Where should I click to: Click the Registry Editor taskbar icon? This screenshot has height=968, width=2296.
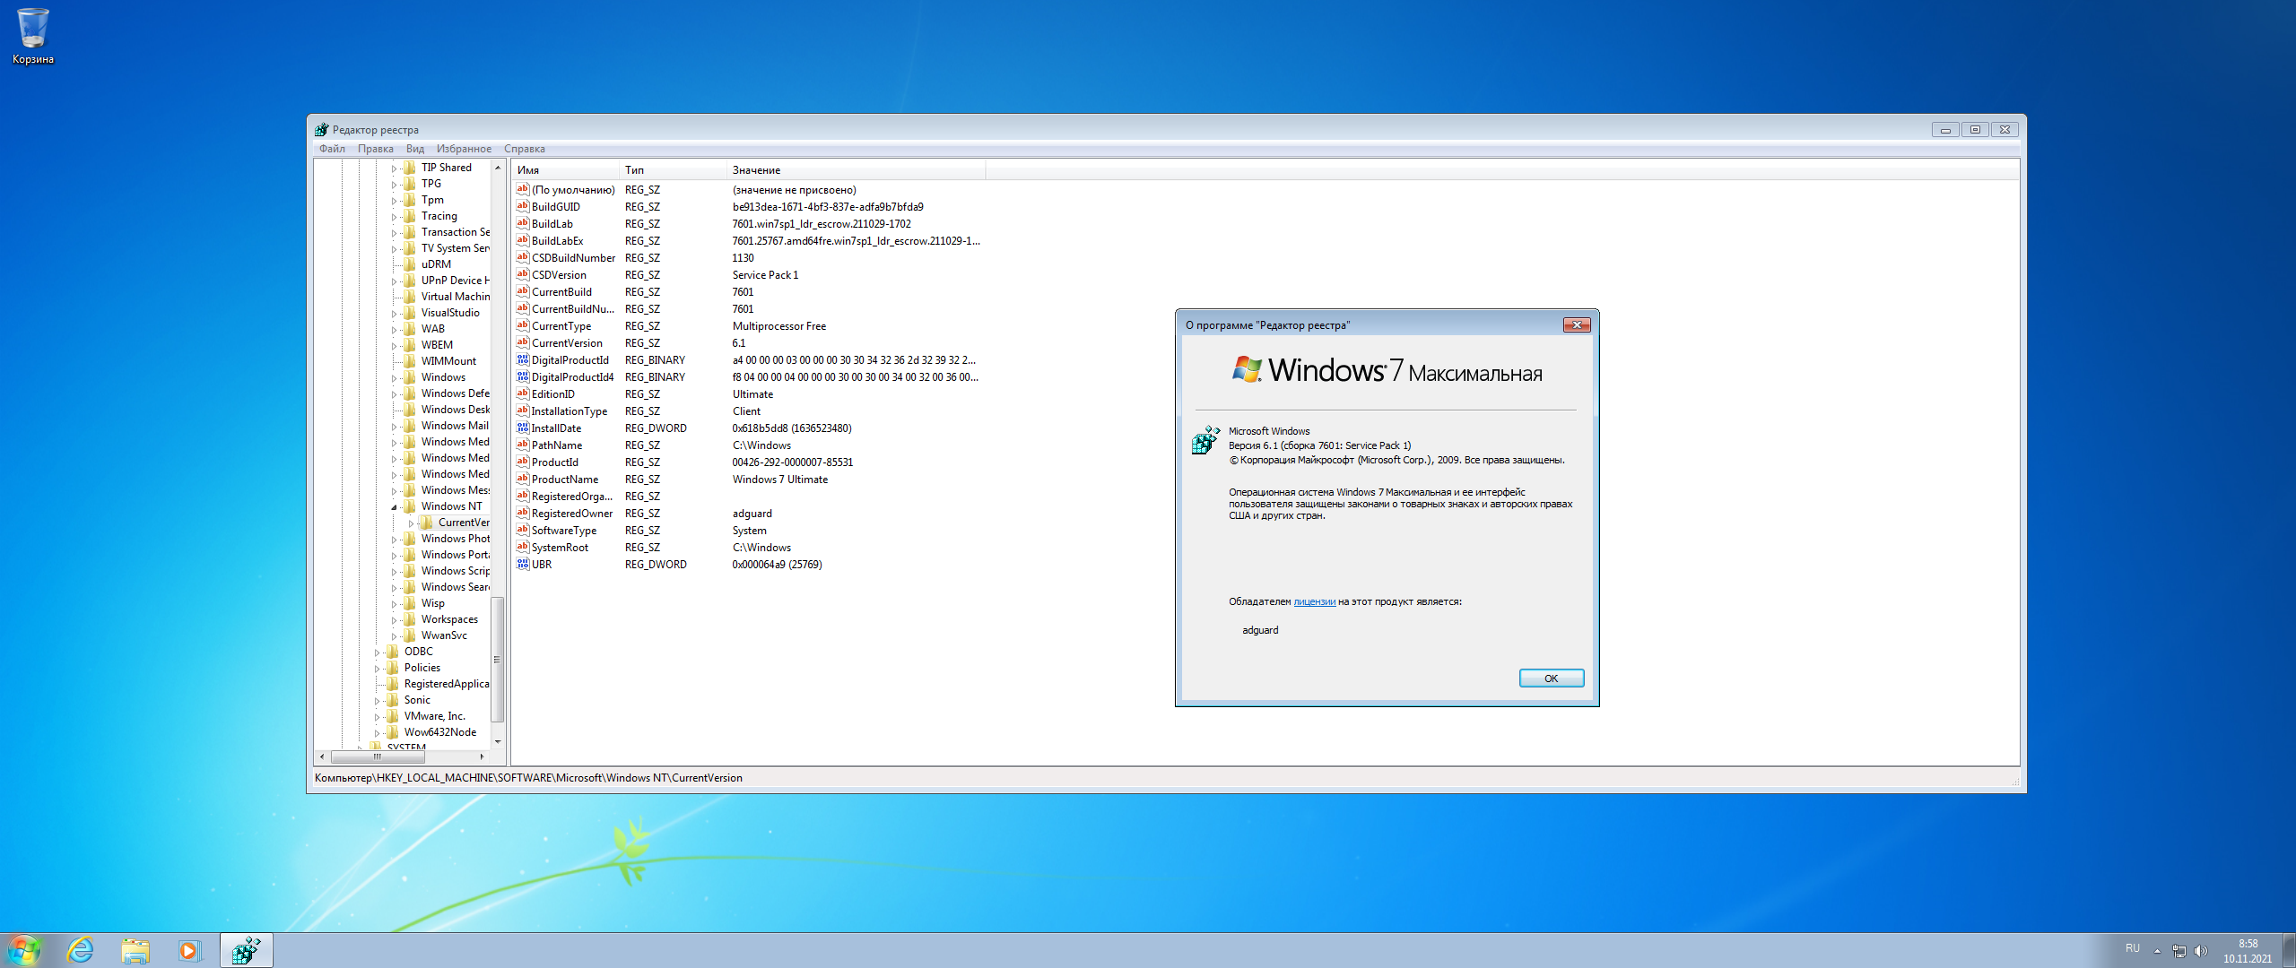[x=246, y=950]
